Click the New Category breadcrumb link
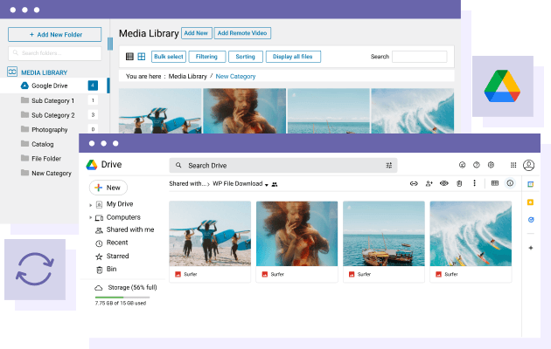 tap(235, 76)
